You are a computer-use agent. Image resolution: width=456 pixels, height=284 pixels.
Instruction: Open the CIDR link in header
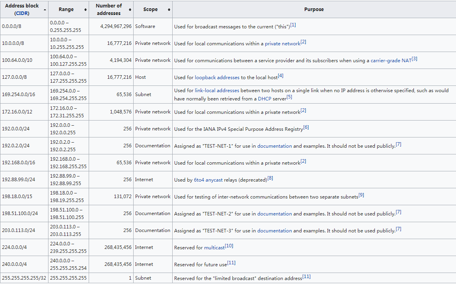pos(22,13)
